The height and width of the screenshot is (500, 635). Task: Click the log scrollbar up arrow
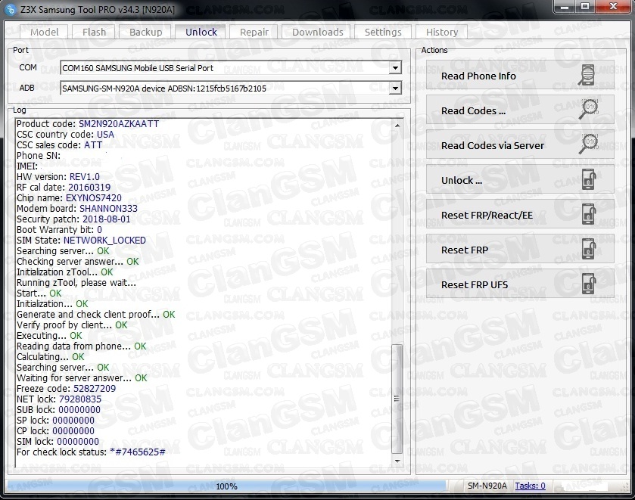point(397,126)
